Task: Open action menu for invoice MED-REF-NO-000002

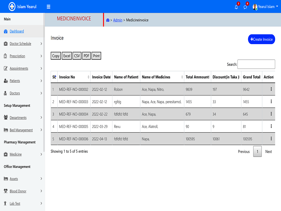Action: (271, 89)
